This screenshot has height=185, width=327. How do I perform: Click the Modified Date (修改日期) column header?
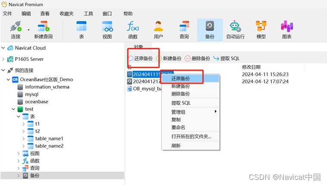coord(251,67)
